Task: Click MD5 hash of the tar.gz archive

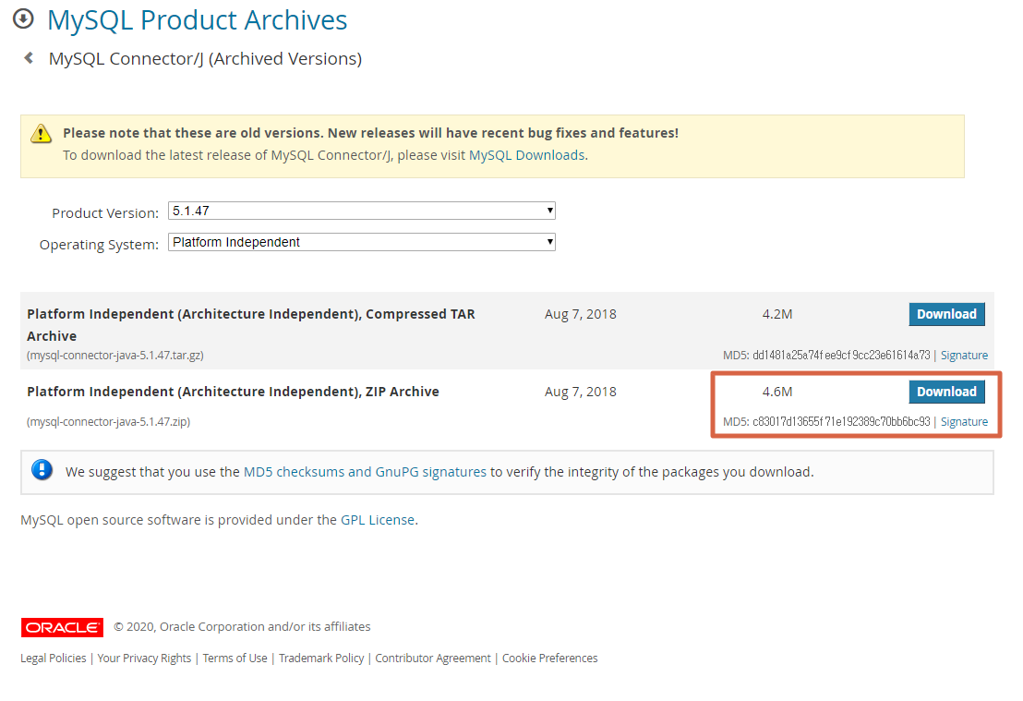Action: [x=841, y=355]
